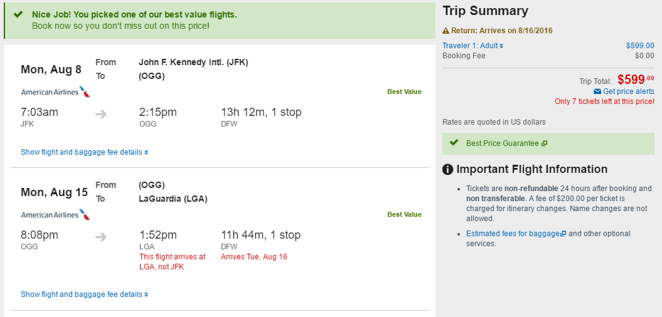Click the green checkmark in Best Price Guarantee
The image size is (662, 317).
coord(454,142)
